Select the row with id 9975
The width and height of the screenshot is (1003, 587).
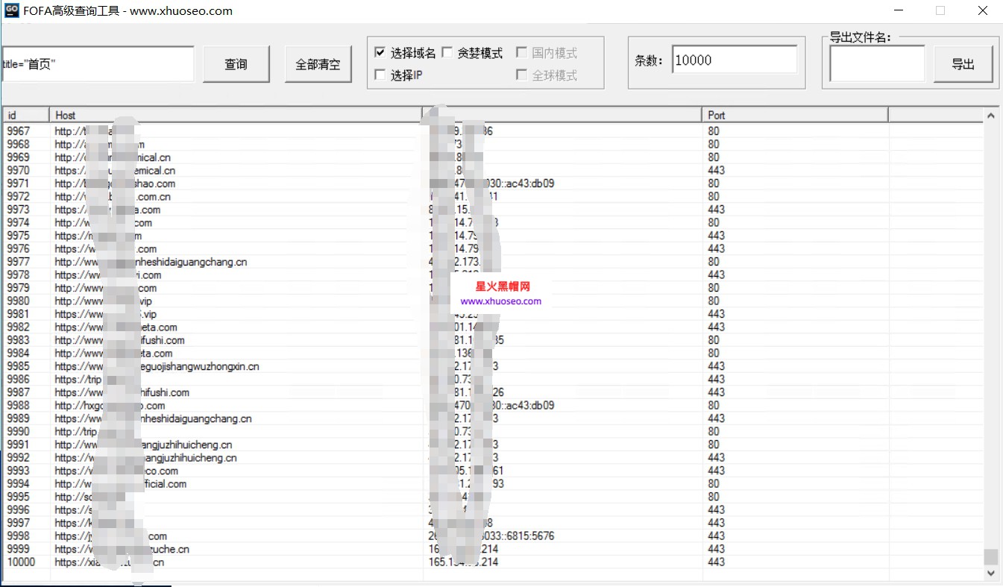492,236
